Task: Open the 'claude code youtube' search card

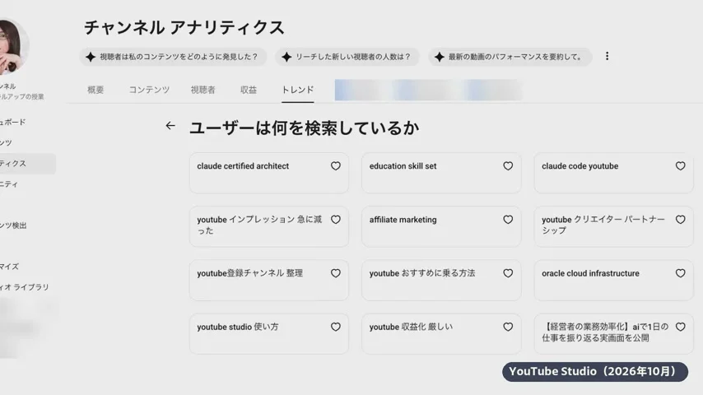Action: tap(614, 173)
